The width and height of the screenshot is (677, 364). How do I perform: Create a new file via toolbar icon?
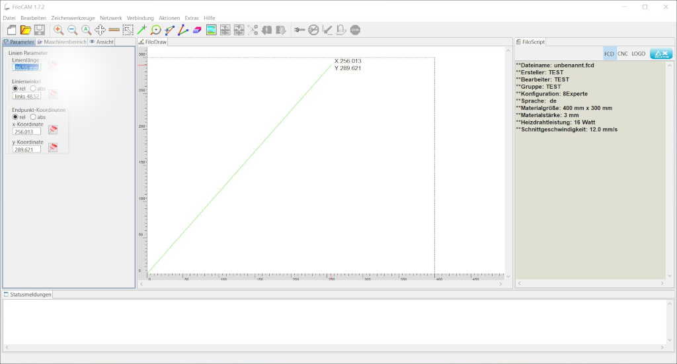tap(12, 30)
